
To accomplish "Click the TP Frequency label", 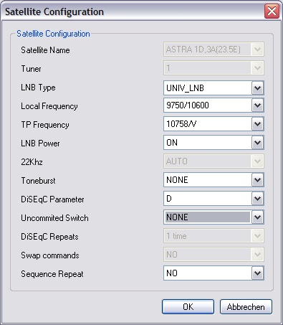I will pos(45,125).
